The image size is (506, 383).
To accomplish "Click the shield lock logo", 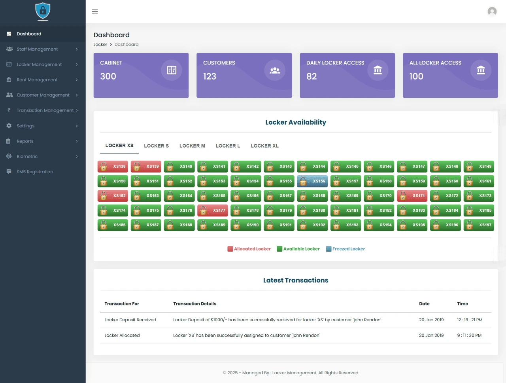I will [43, 11].
